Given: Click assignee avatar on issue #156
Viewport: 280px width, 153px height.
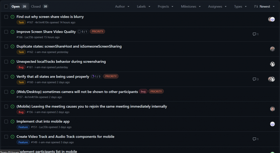Looking at the screenshot, I should coord(272,109).
